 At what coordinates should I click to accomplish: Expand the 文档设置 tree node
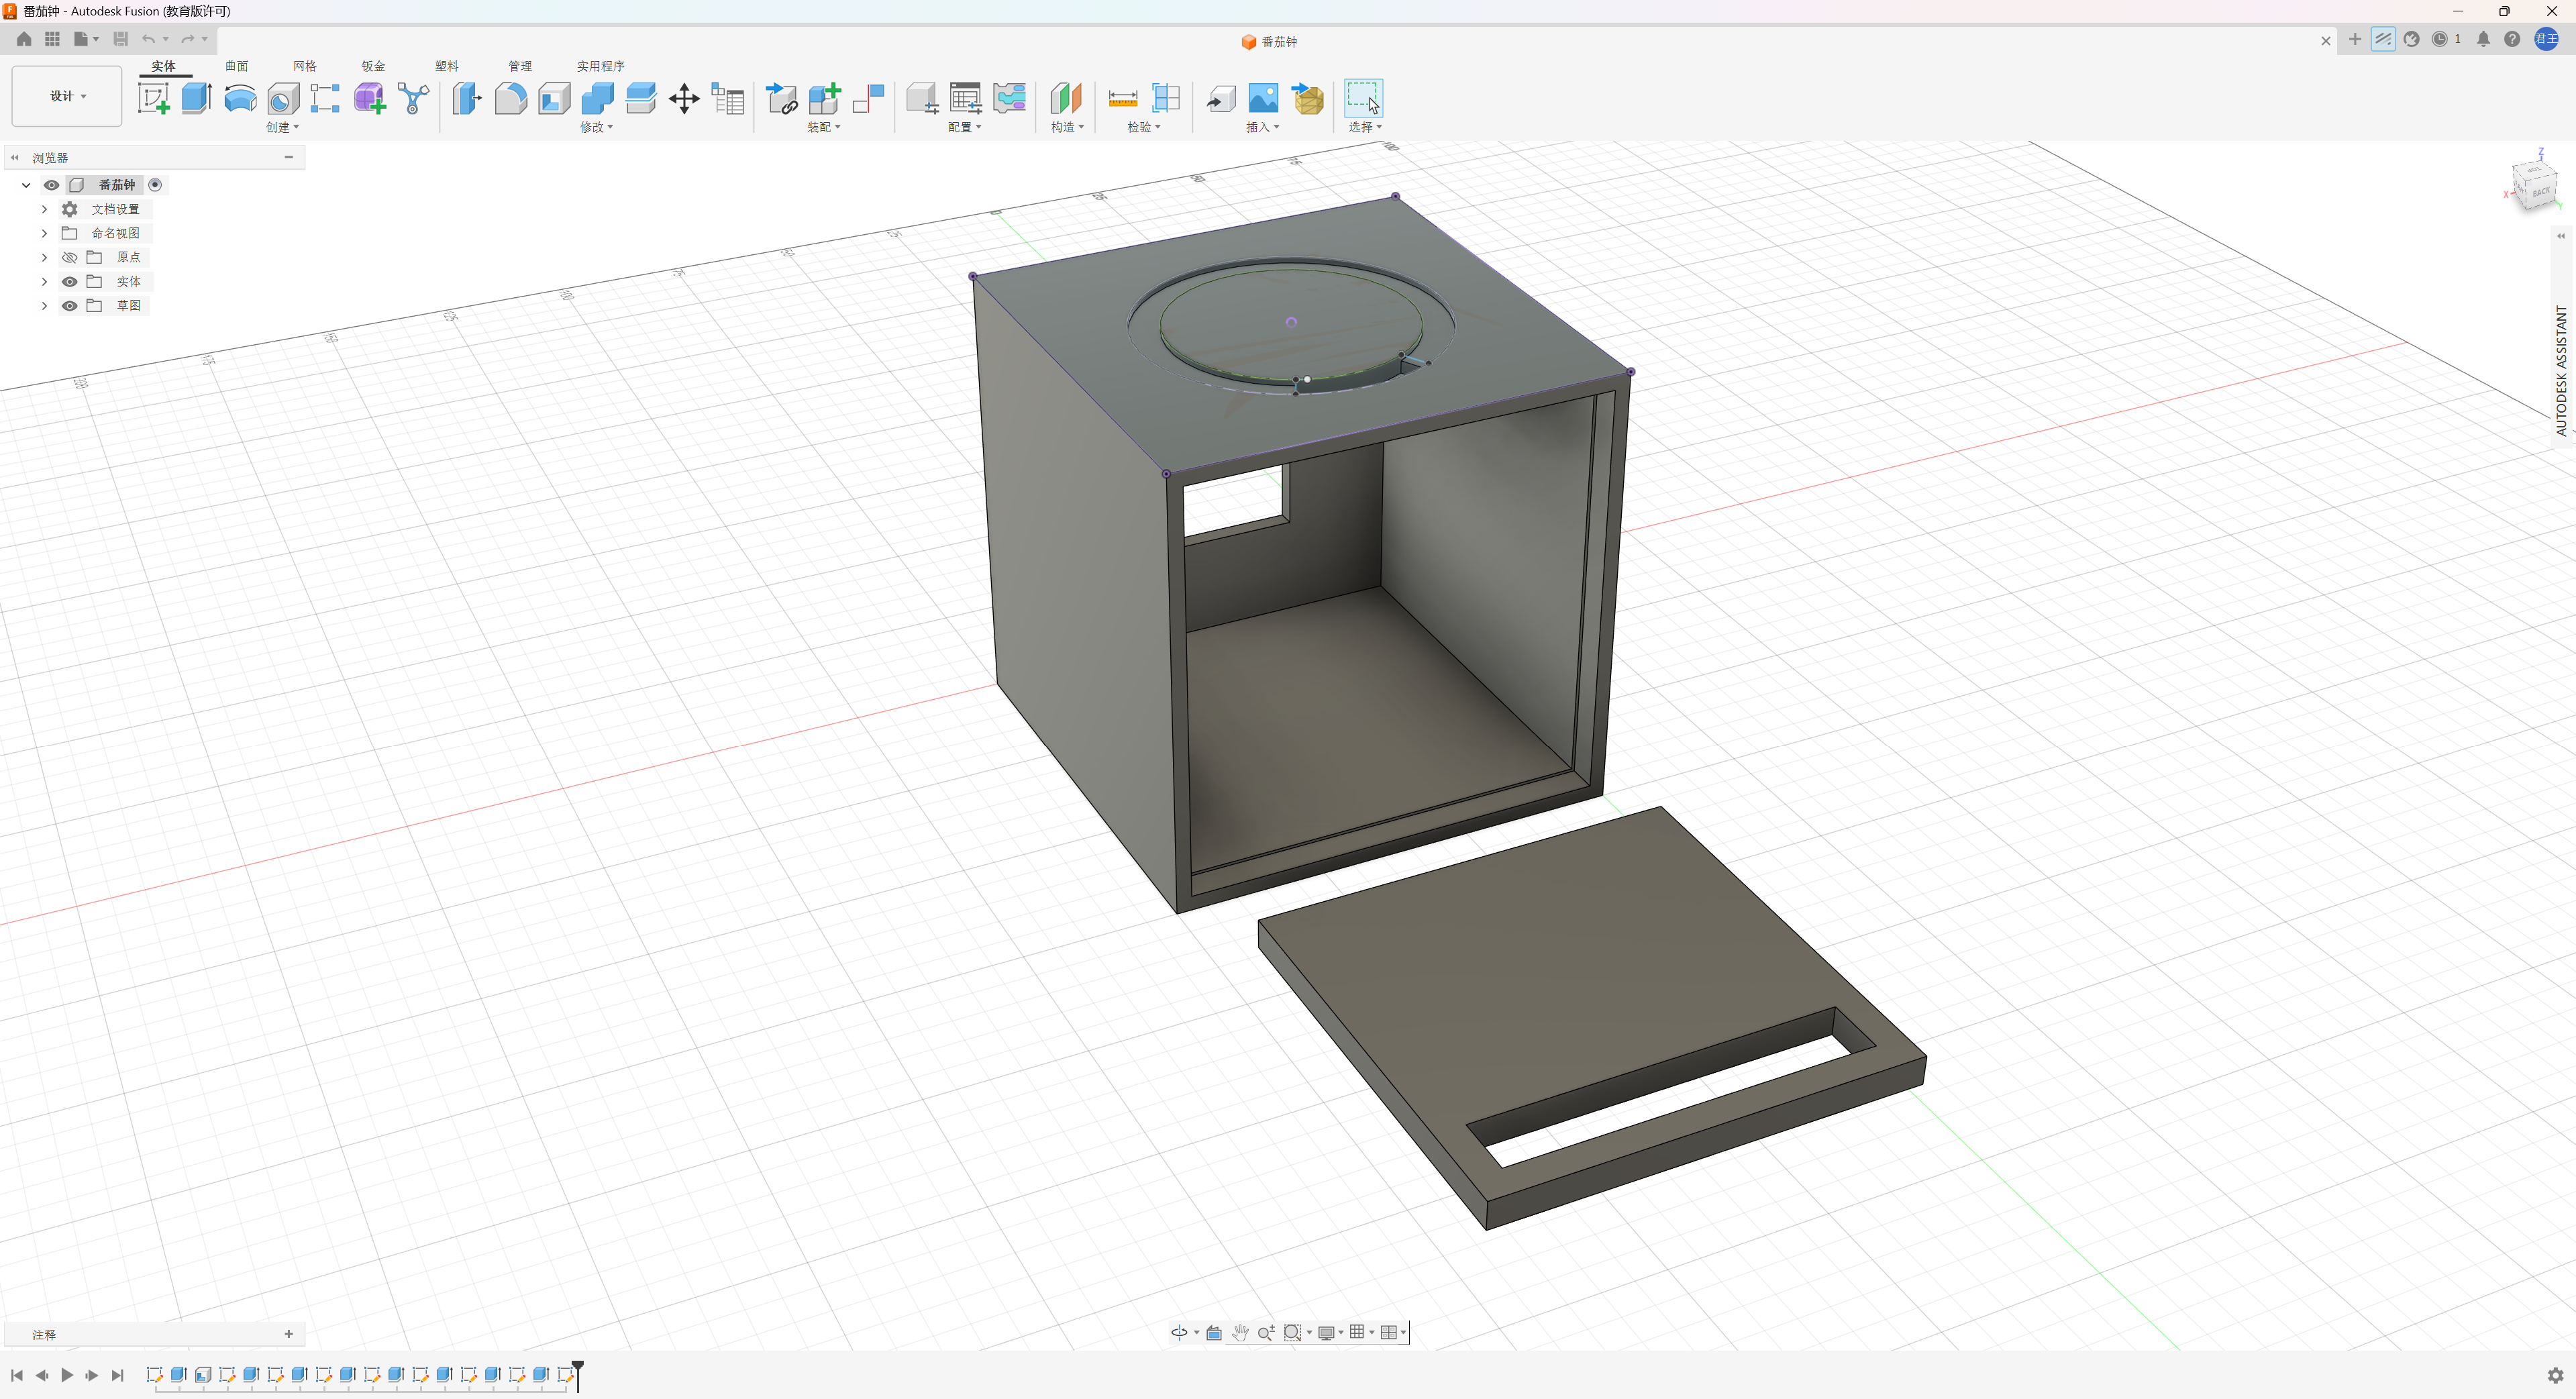[44, 209]
